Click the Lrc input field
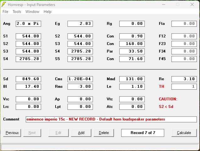200x151 pixels. pos(29,107)
